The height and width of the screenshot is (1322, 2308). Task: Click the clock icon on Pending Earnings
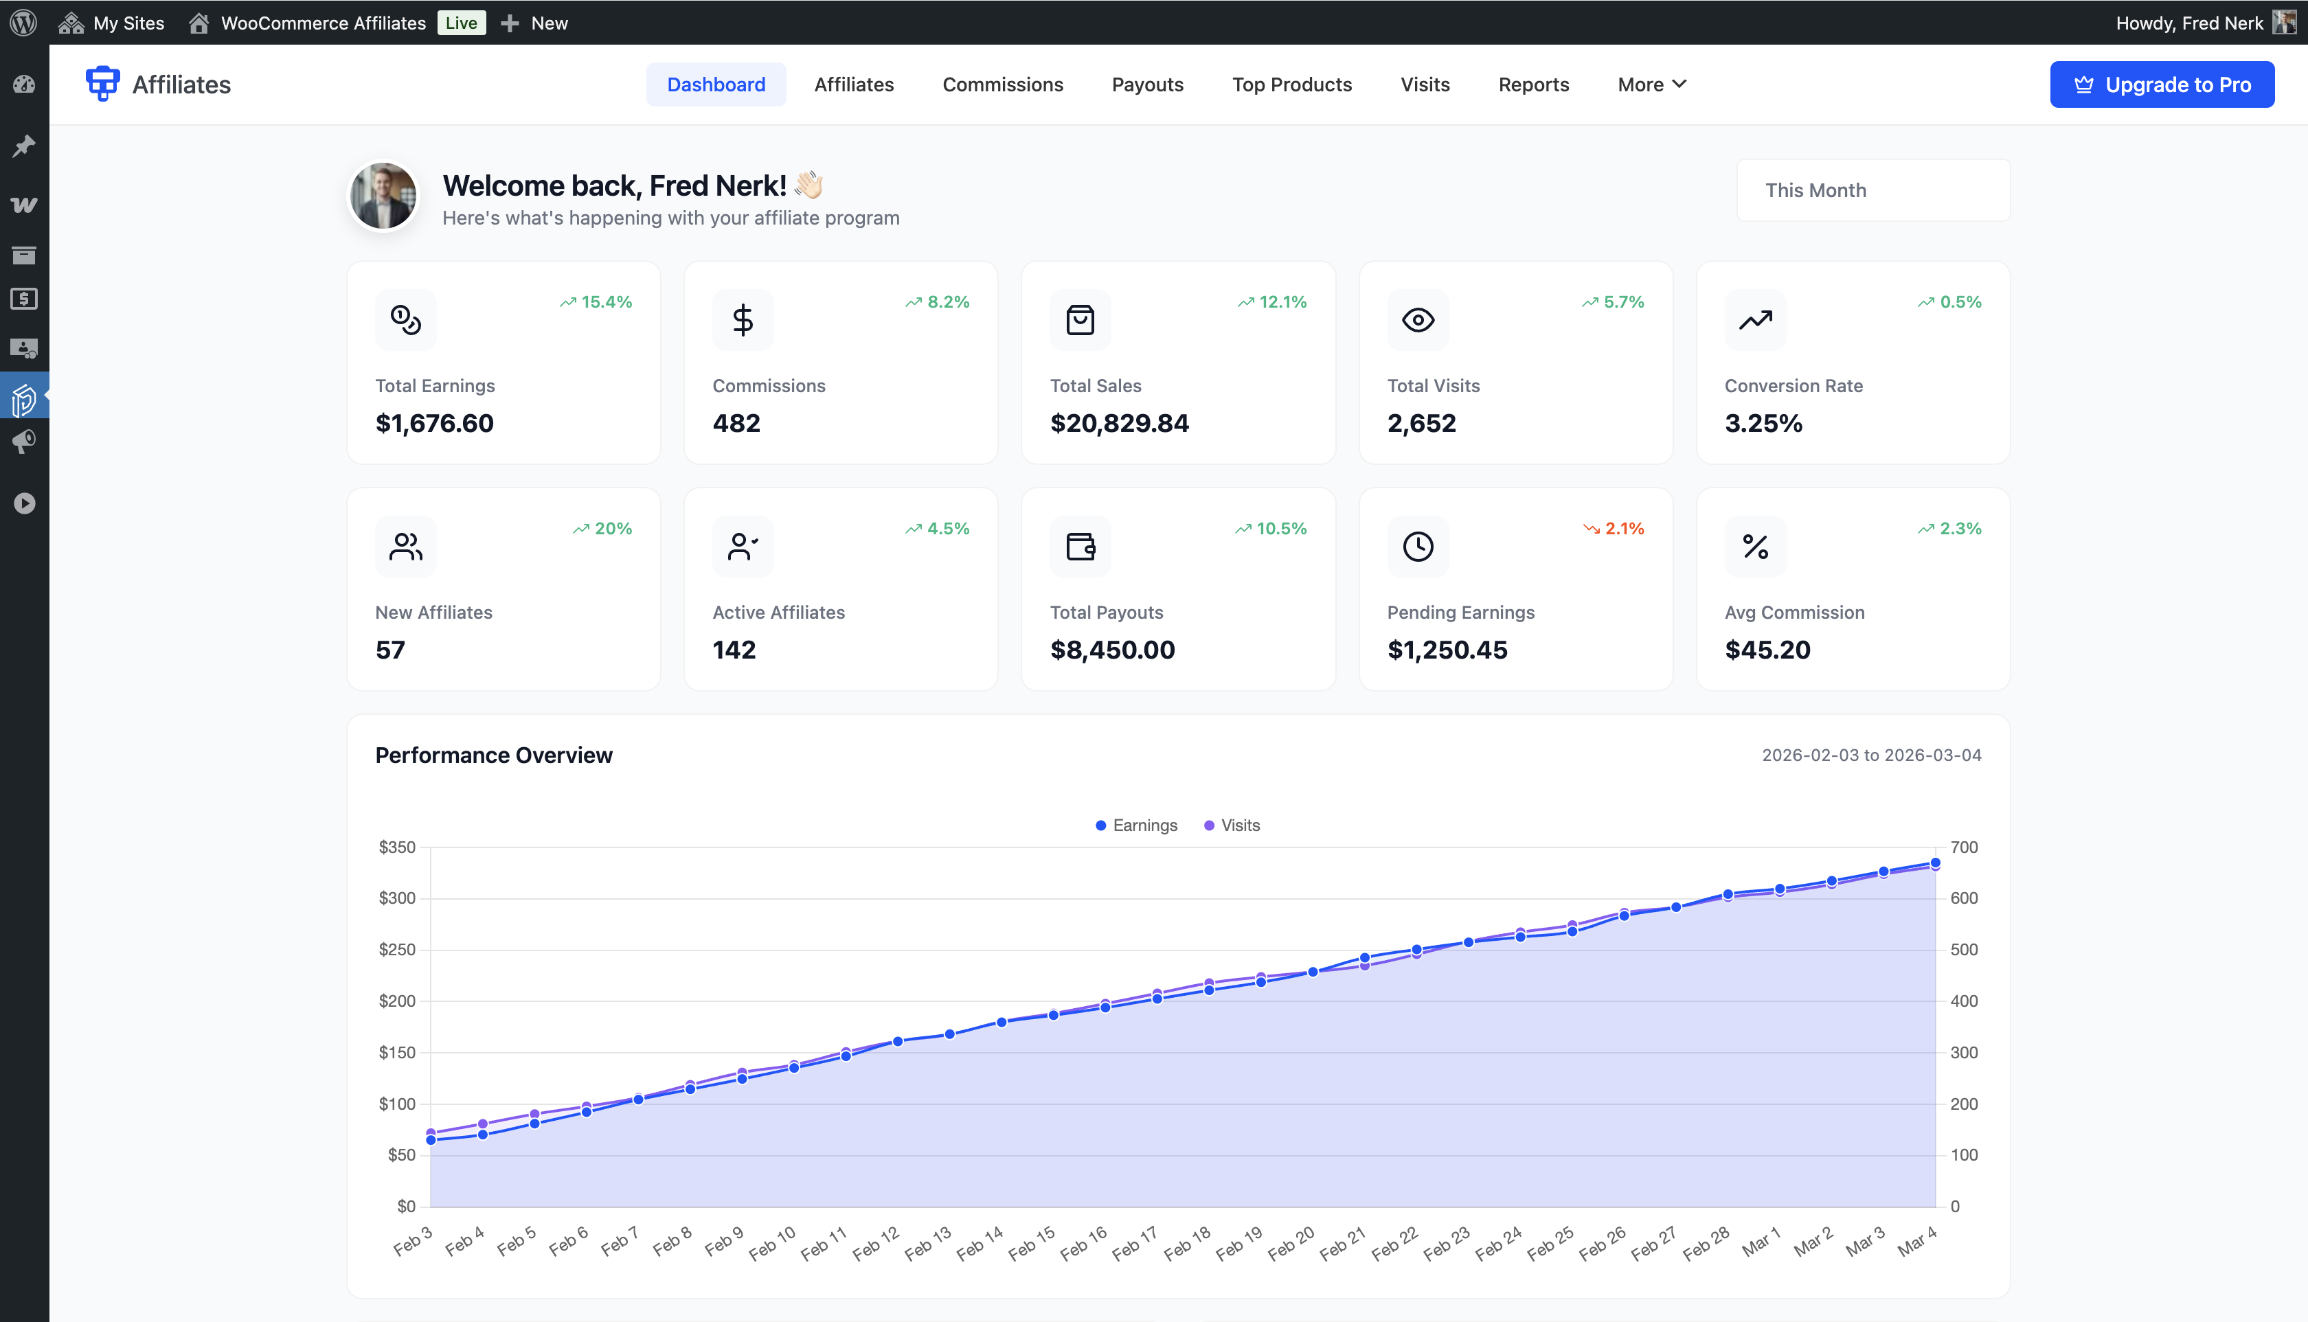point(1417,547)
